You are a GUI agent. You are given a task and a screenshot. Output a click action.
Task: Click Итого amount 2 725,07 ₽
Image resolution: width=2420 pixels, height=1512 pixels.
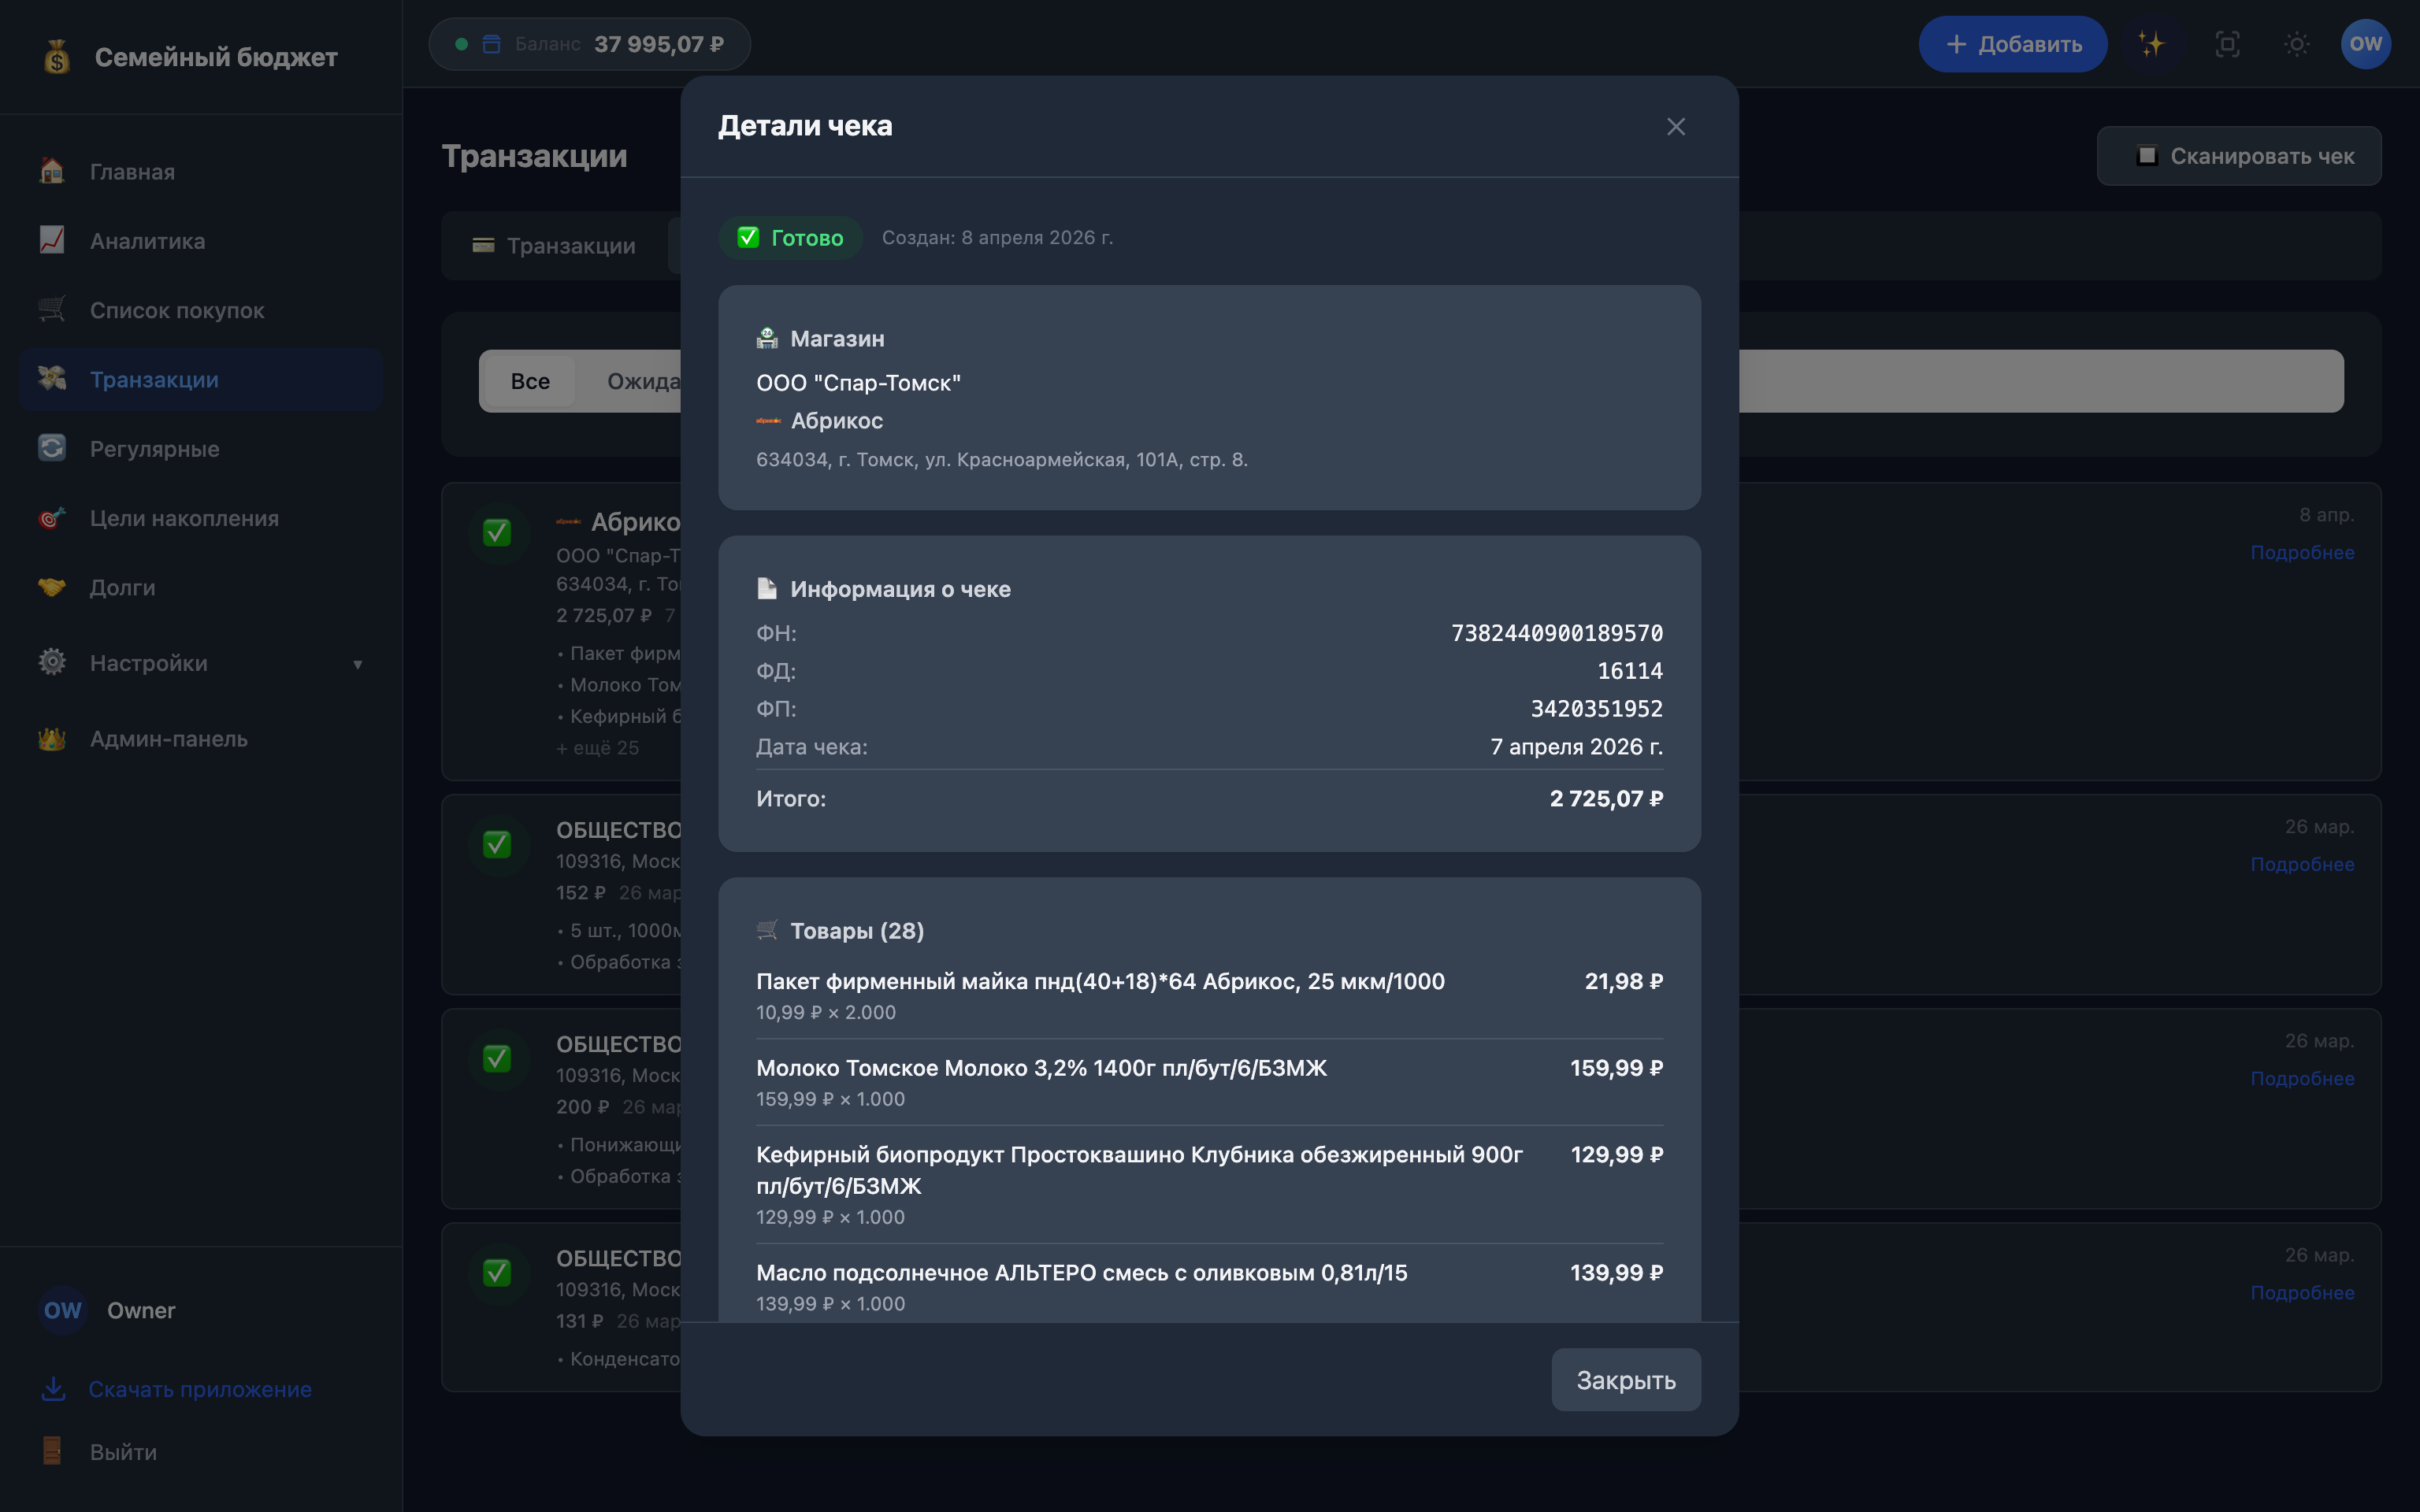[1606, 798]
